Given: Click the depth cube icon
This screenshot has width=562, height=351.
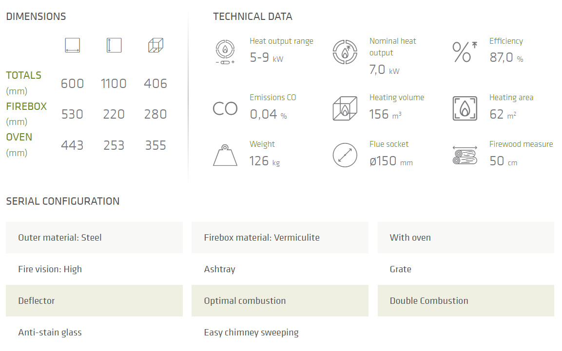Looking at the screenshot, I should (x=155, y=46).
